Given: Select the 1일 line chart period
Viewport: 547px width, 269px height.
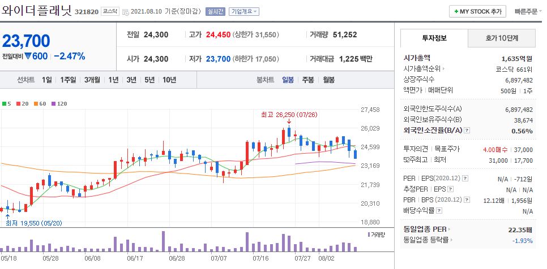Looking at the screenshot, I should [47, 80].
